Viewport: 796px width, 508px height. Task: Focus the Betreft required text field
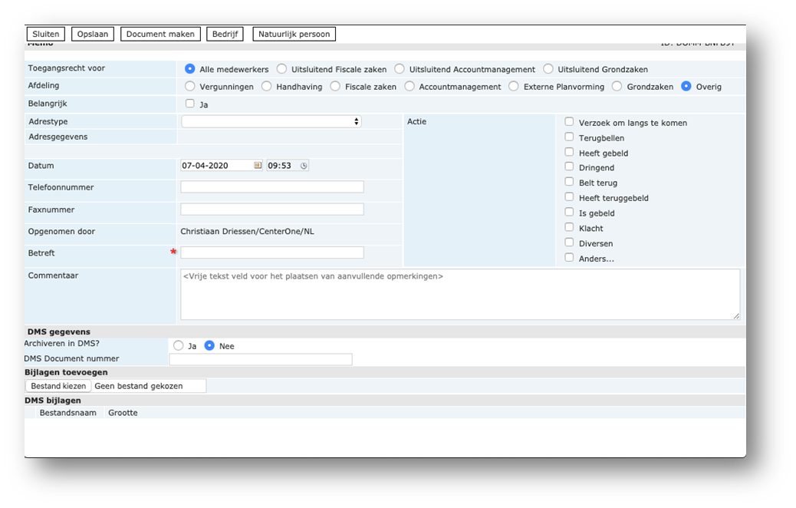(x=272, y=252)
